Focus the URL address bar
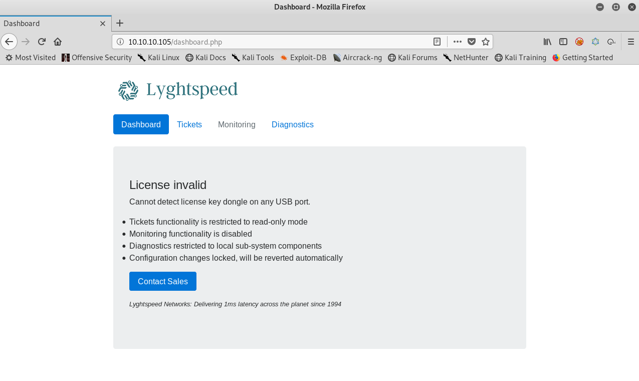639x381 pixels. (x=276, y=42)
